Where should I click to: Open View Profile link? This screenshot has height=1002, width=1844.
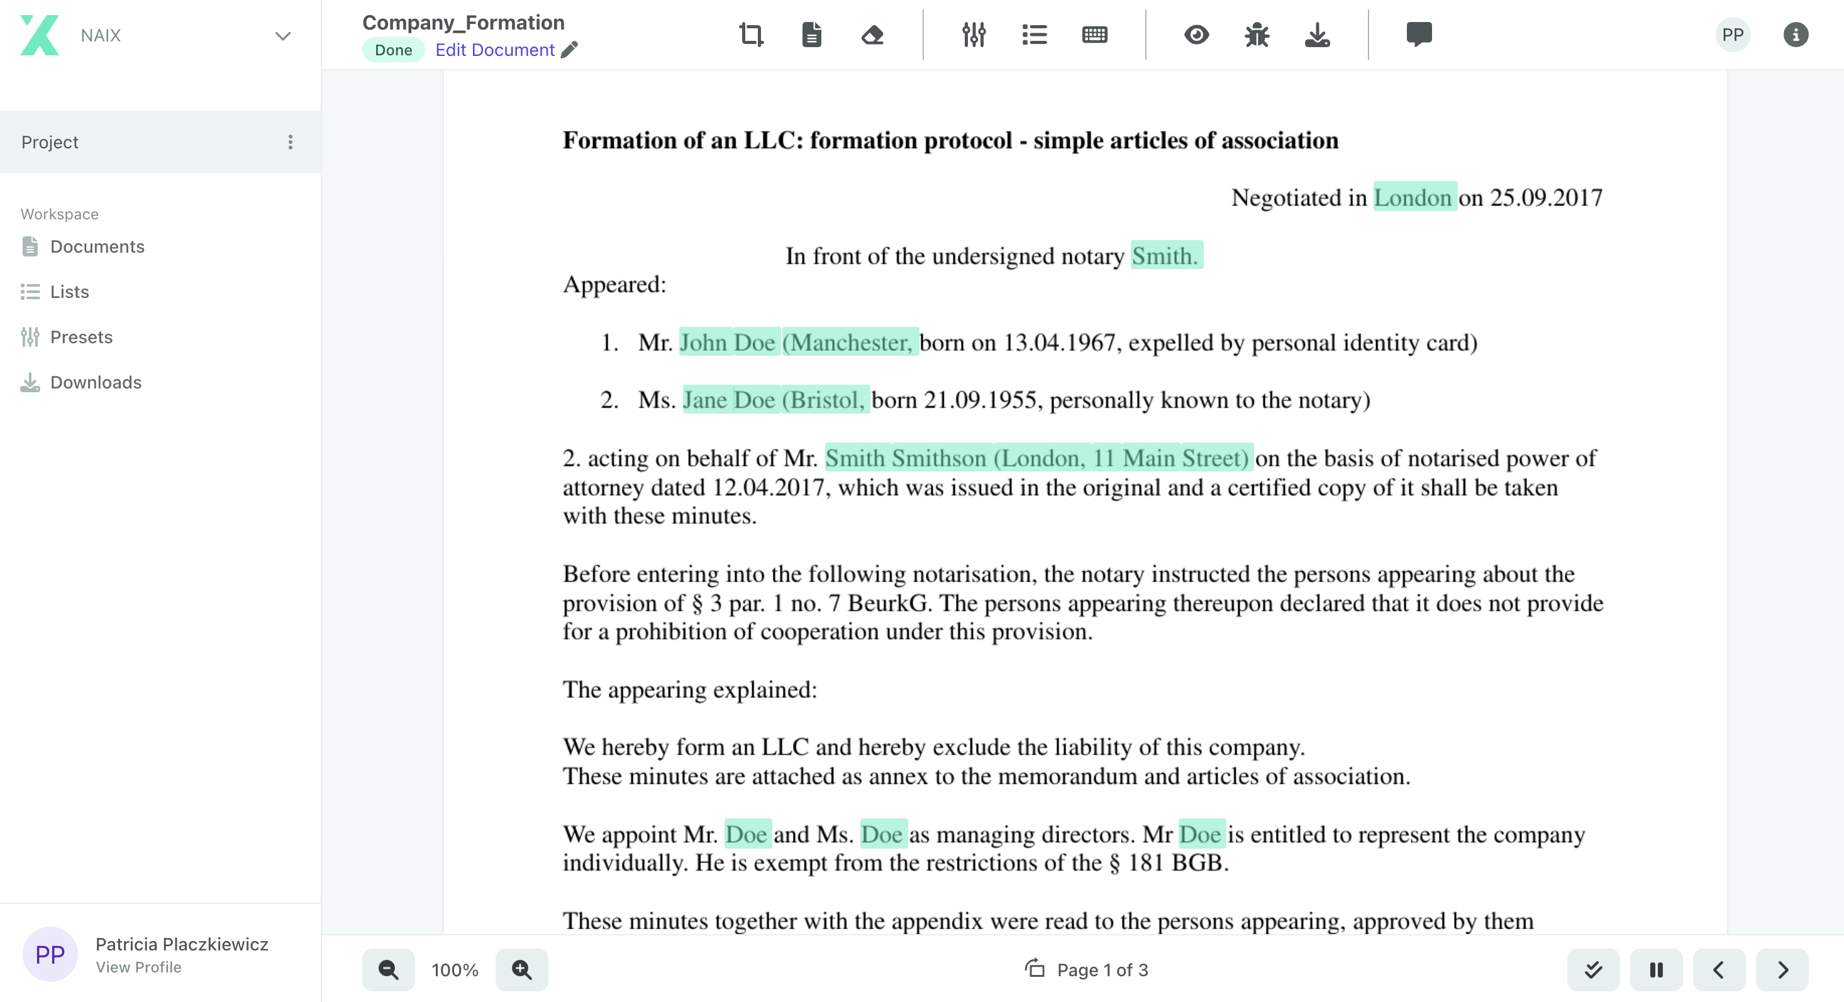pyautogui.click(x=138, y=967)
